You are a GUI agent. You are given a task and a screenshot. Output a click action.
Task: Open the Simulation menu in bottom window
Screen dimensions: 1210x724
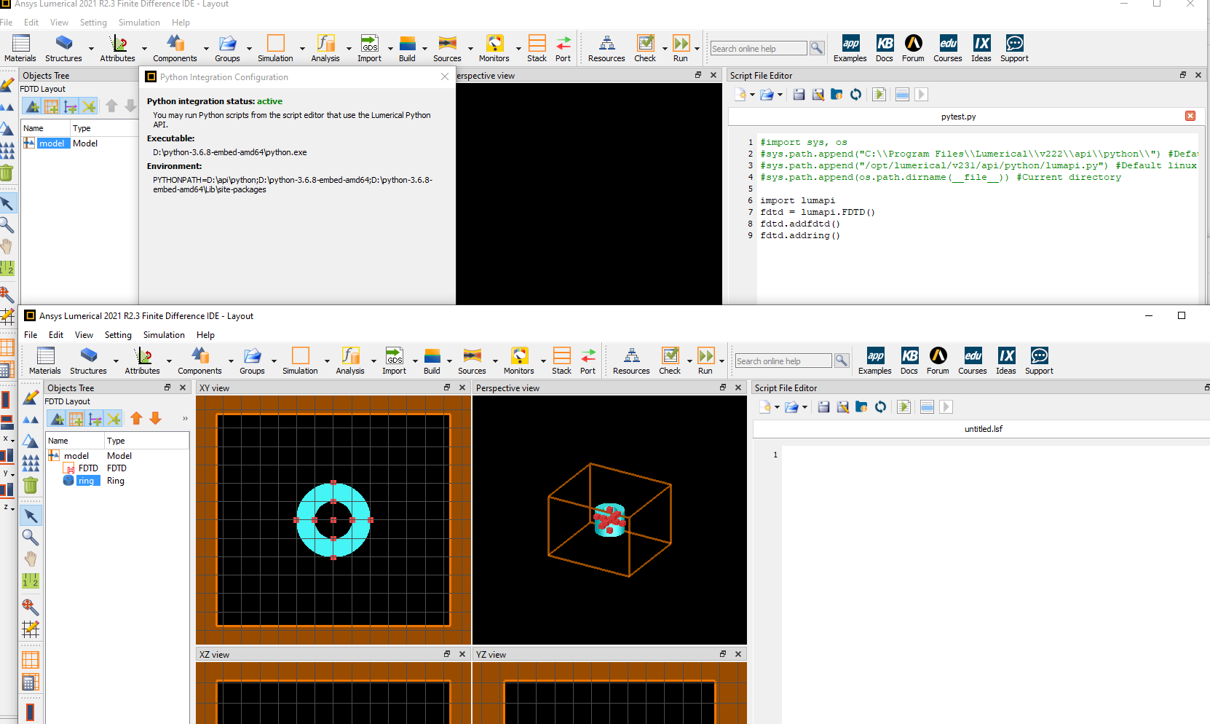(164, 335)
